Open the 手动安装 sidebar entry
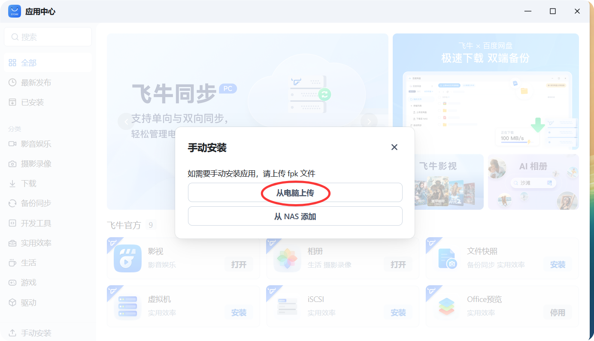The image size is (594, 341). tap(30, 332)
